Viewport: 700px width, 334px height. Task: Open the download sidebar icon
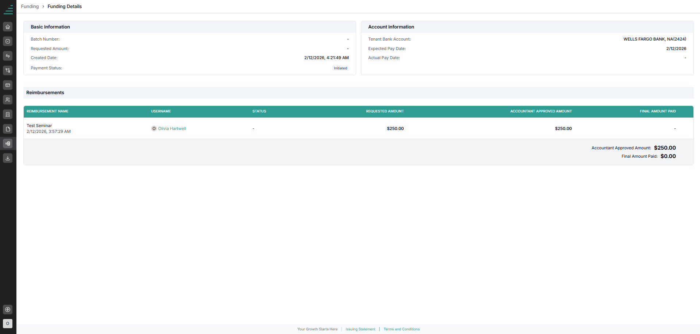point(8,158)
